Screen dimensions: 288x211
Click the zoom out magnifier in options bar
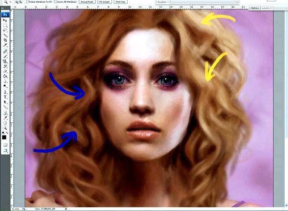click(x=21, y=2)
